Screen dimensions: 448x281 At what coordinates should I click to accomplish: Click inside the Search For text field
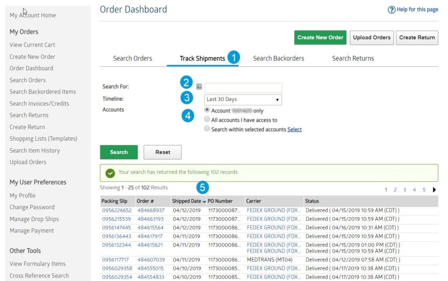tap(243, 87)
